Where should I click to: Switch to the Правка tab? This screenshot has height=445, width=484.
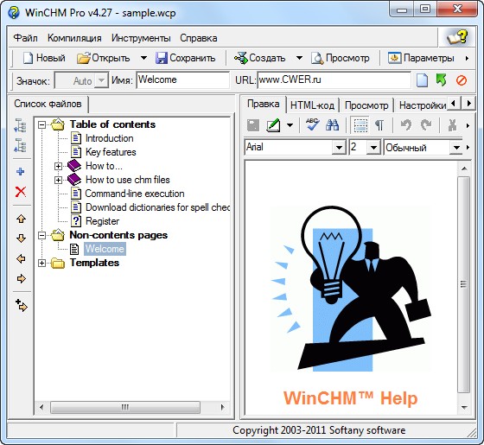[x=264, y=105]
